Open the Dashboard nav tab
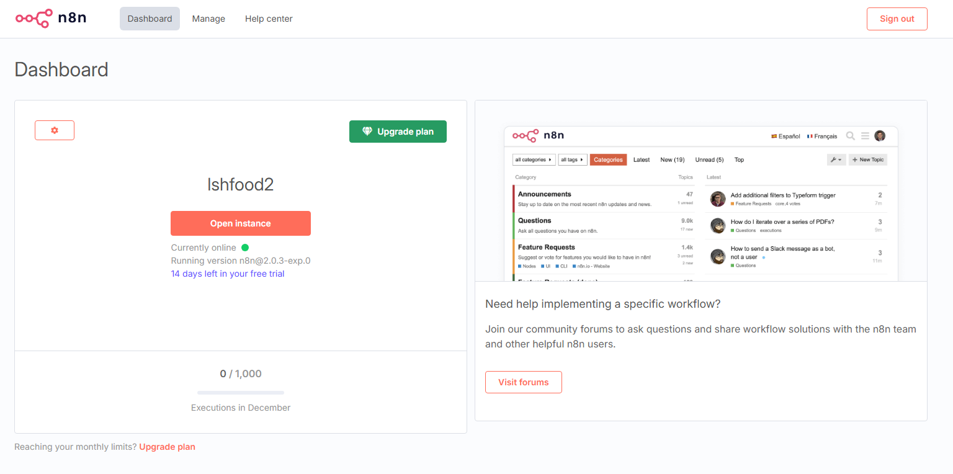Image resolution: width=953 pixels, height=474 pixels. pyautogui.click(x=150, y=19)
